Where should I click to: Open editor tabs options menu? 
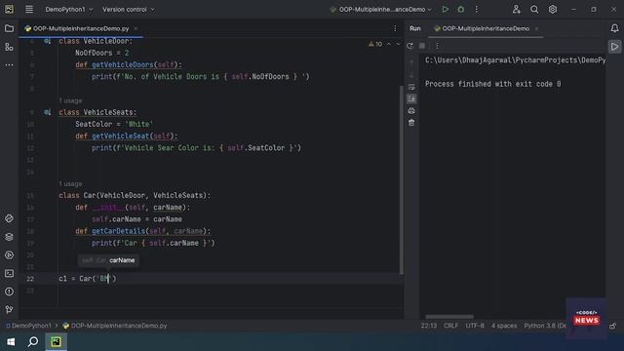(395, 28)
